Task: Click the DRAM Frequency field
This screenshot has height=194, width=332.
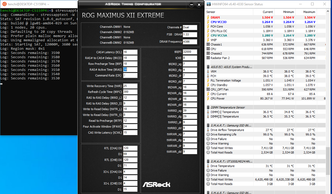Action: (x=190, y=42)
